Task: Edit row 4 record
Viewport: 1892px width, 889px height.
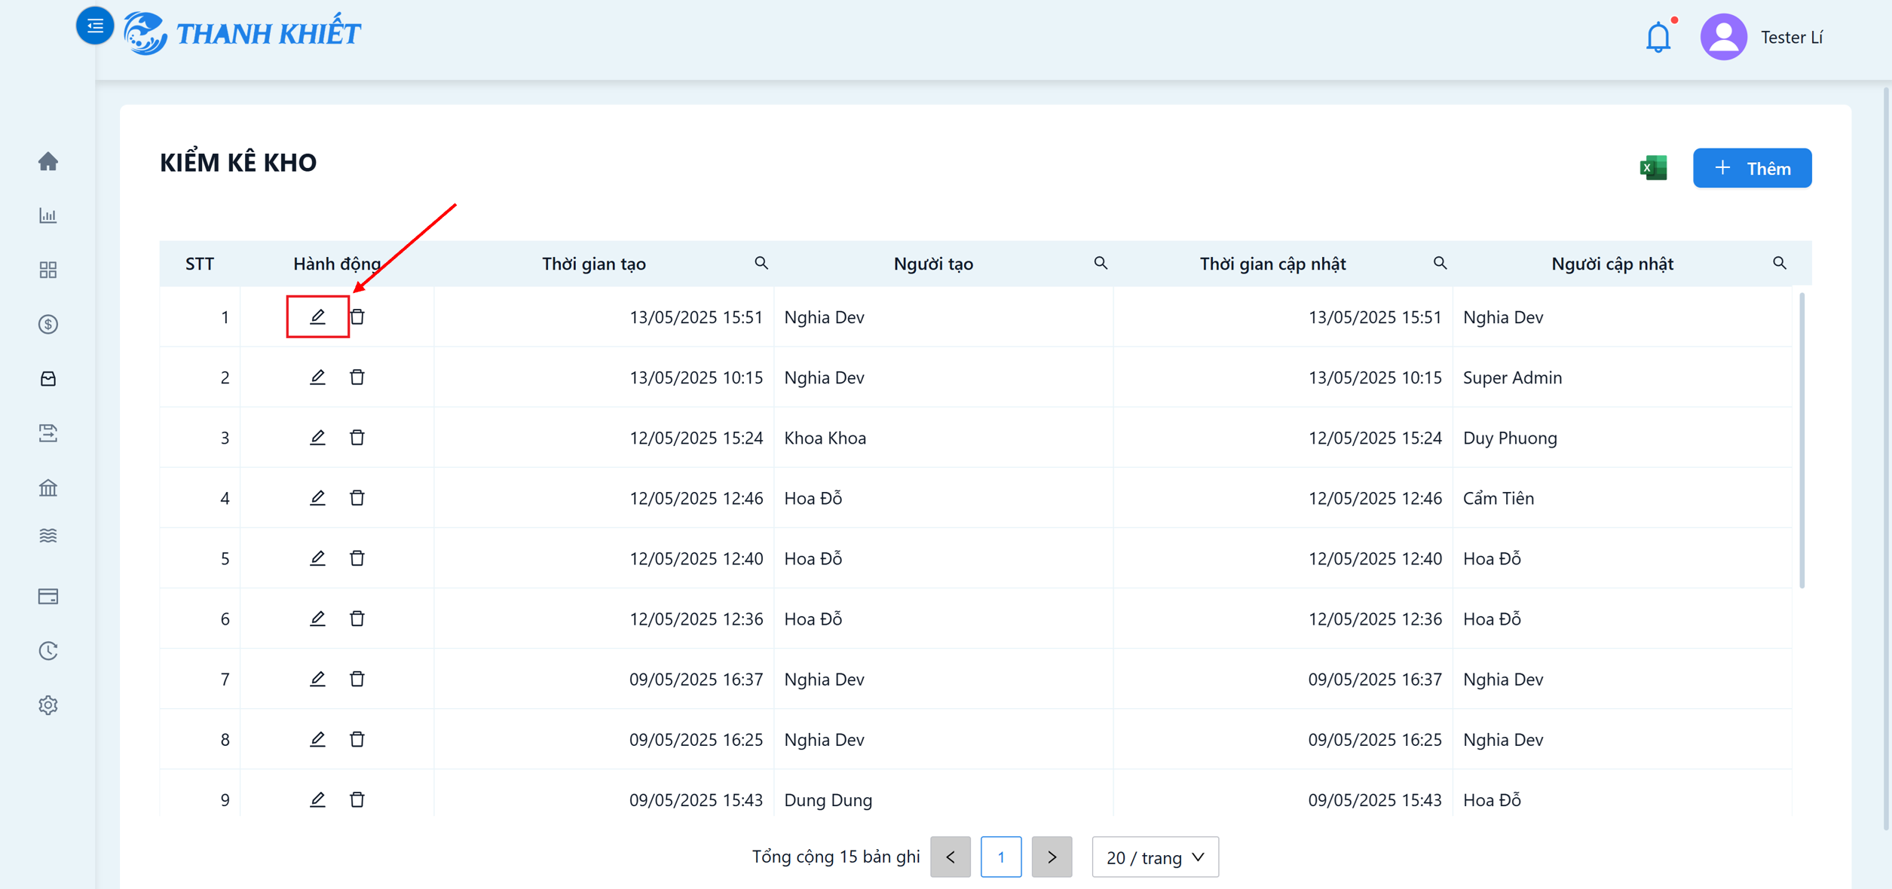Action: [317, 497]
